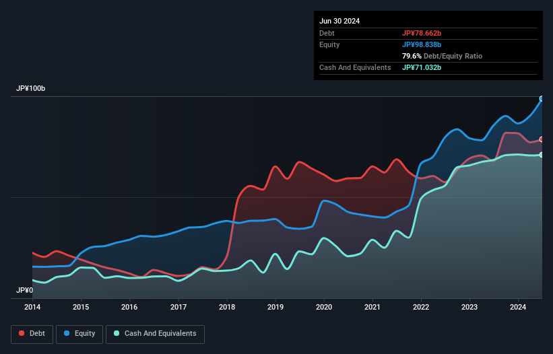The width and height of the screenshot is (553, 354).
Task: Toggle Cash And Equivalents legend button
Action: click(x=155, y=334)
